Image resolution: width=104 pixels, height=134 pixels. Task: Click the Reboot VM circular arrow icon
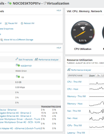[x=22, y=23]
